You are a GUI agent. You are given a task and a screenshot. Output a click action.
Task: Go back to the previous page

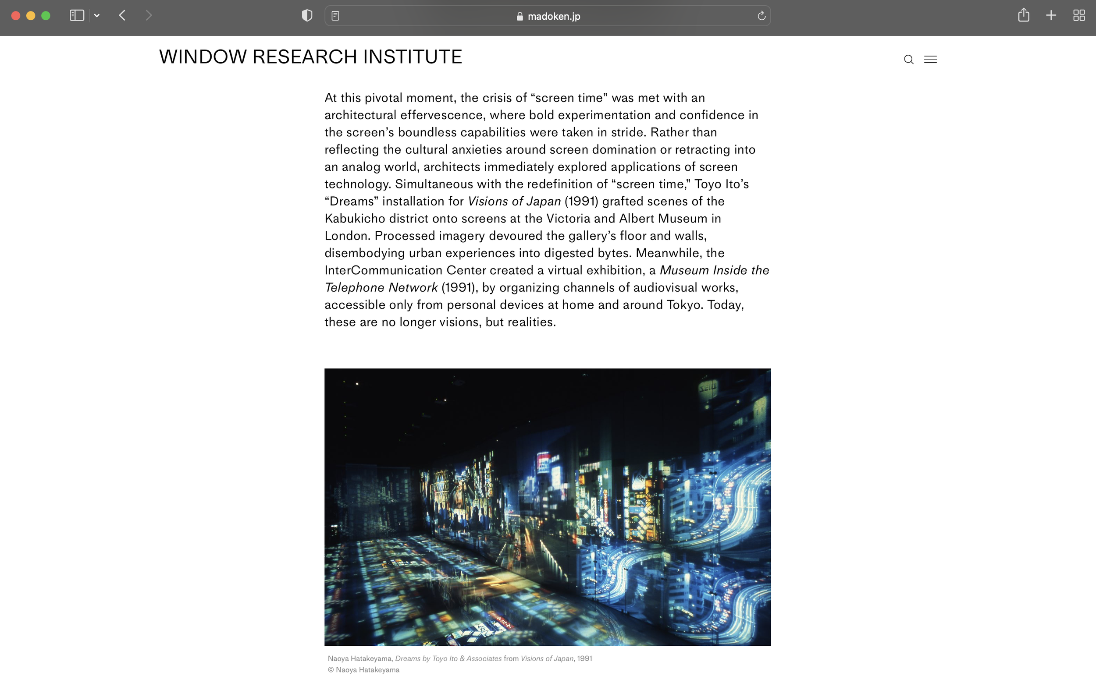(x=122, y=16)
